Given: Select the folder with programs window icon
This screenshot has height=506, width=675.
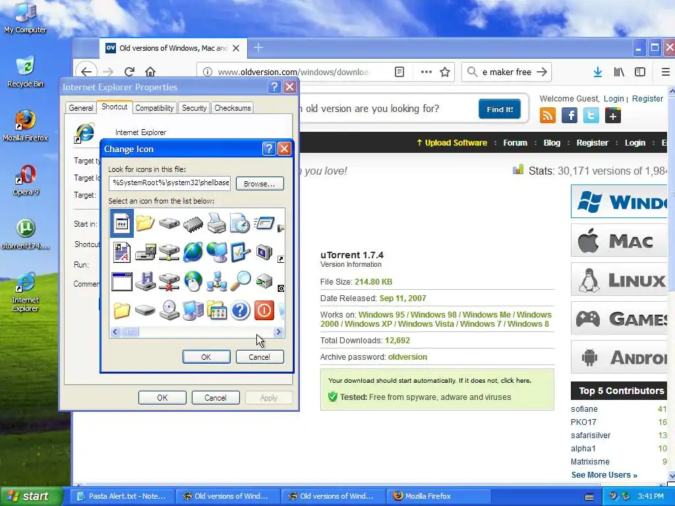Looking at the screenshot, I should (x=216, y=310).
